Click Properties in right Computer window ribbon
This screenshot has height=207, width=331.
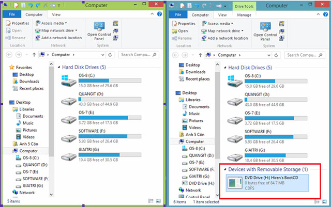pos(184,24)
